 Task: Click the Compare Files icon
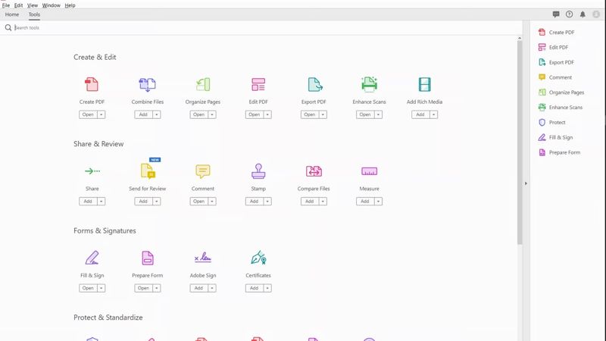[314, 171]
